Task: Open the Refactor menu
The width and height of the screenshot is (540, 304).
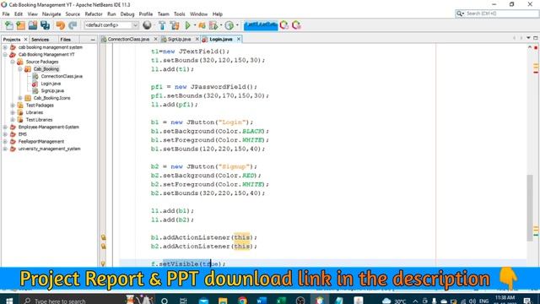Action: [94, 14]
